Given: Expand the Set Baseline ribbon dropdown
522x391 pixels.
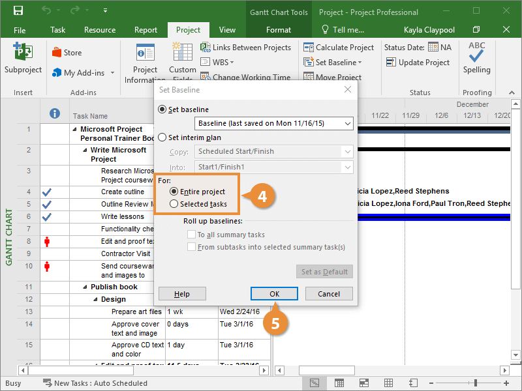Looking at the screenshot, I should point(360,63).
